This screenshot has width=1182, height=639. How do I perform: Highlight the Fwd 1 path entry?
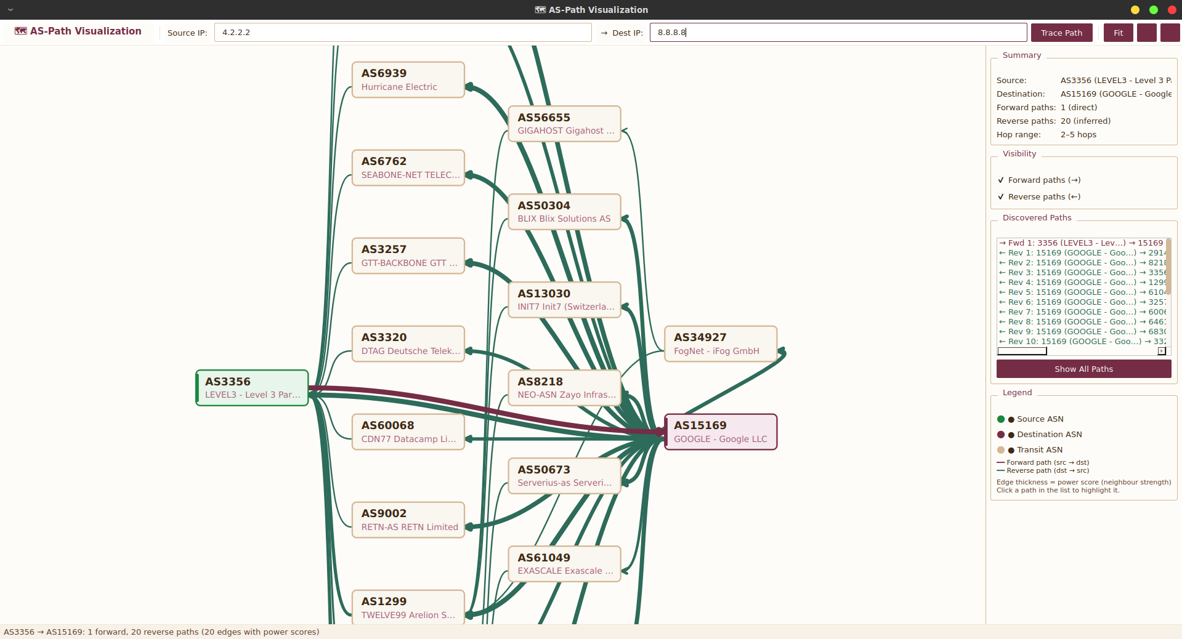(1081, 243)
